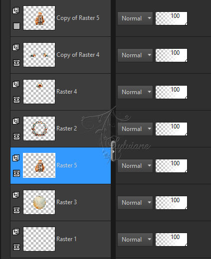The width and height of the screenshot is (211, 259).
Task: Show the hidden Copy of Raster 5 layer
Action: pyautogui.click(x=16, y=26)
